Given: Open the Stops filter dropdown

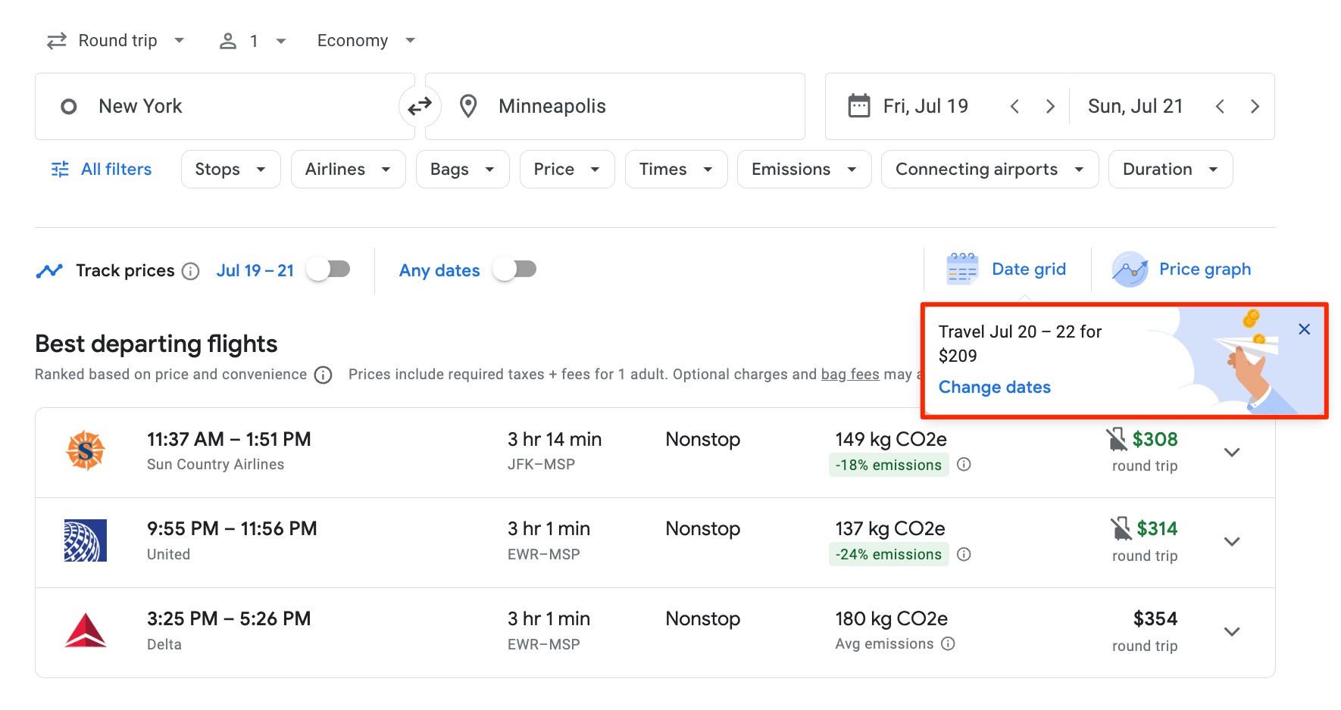Looking at the screenshot, I should [230, 169].
